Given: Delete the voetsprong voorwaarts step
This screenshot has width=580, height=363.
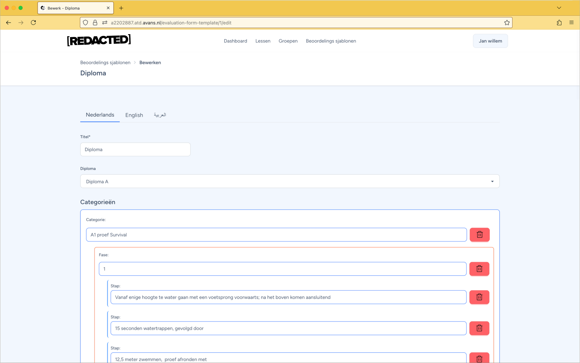Looking at the screenshot, I should 479,297.
